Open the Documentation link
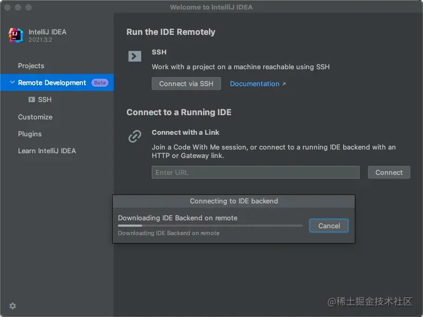The height and width of the screenshot is (317, 423). tap(255, 84)
